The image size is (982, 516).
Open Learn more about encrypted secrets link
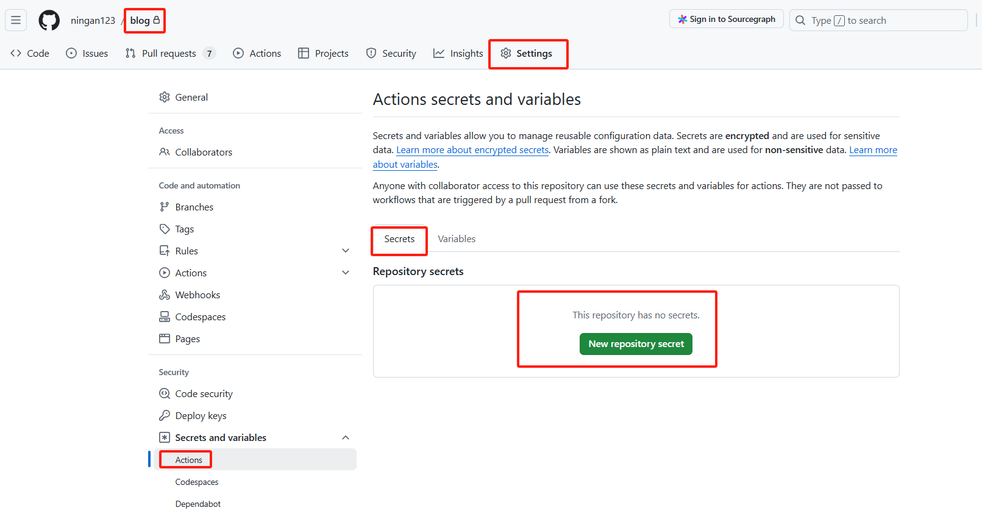click(x=472, y=150)
